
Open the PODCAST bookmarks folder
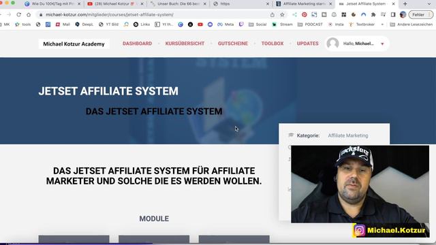[x=310, y=24]
